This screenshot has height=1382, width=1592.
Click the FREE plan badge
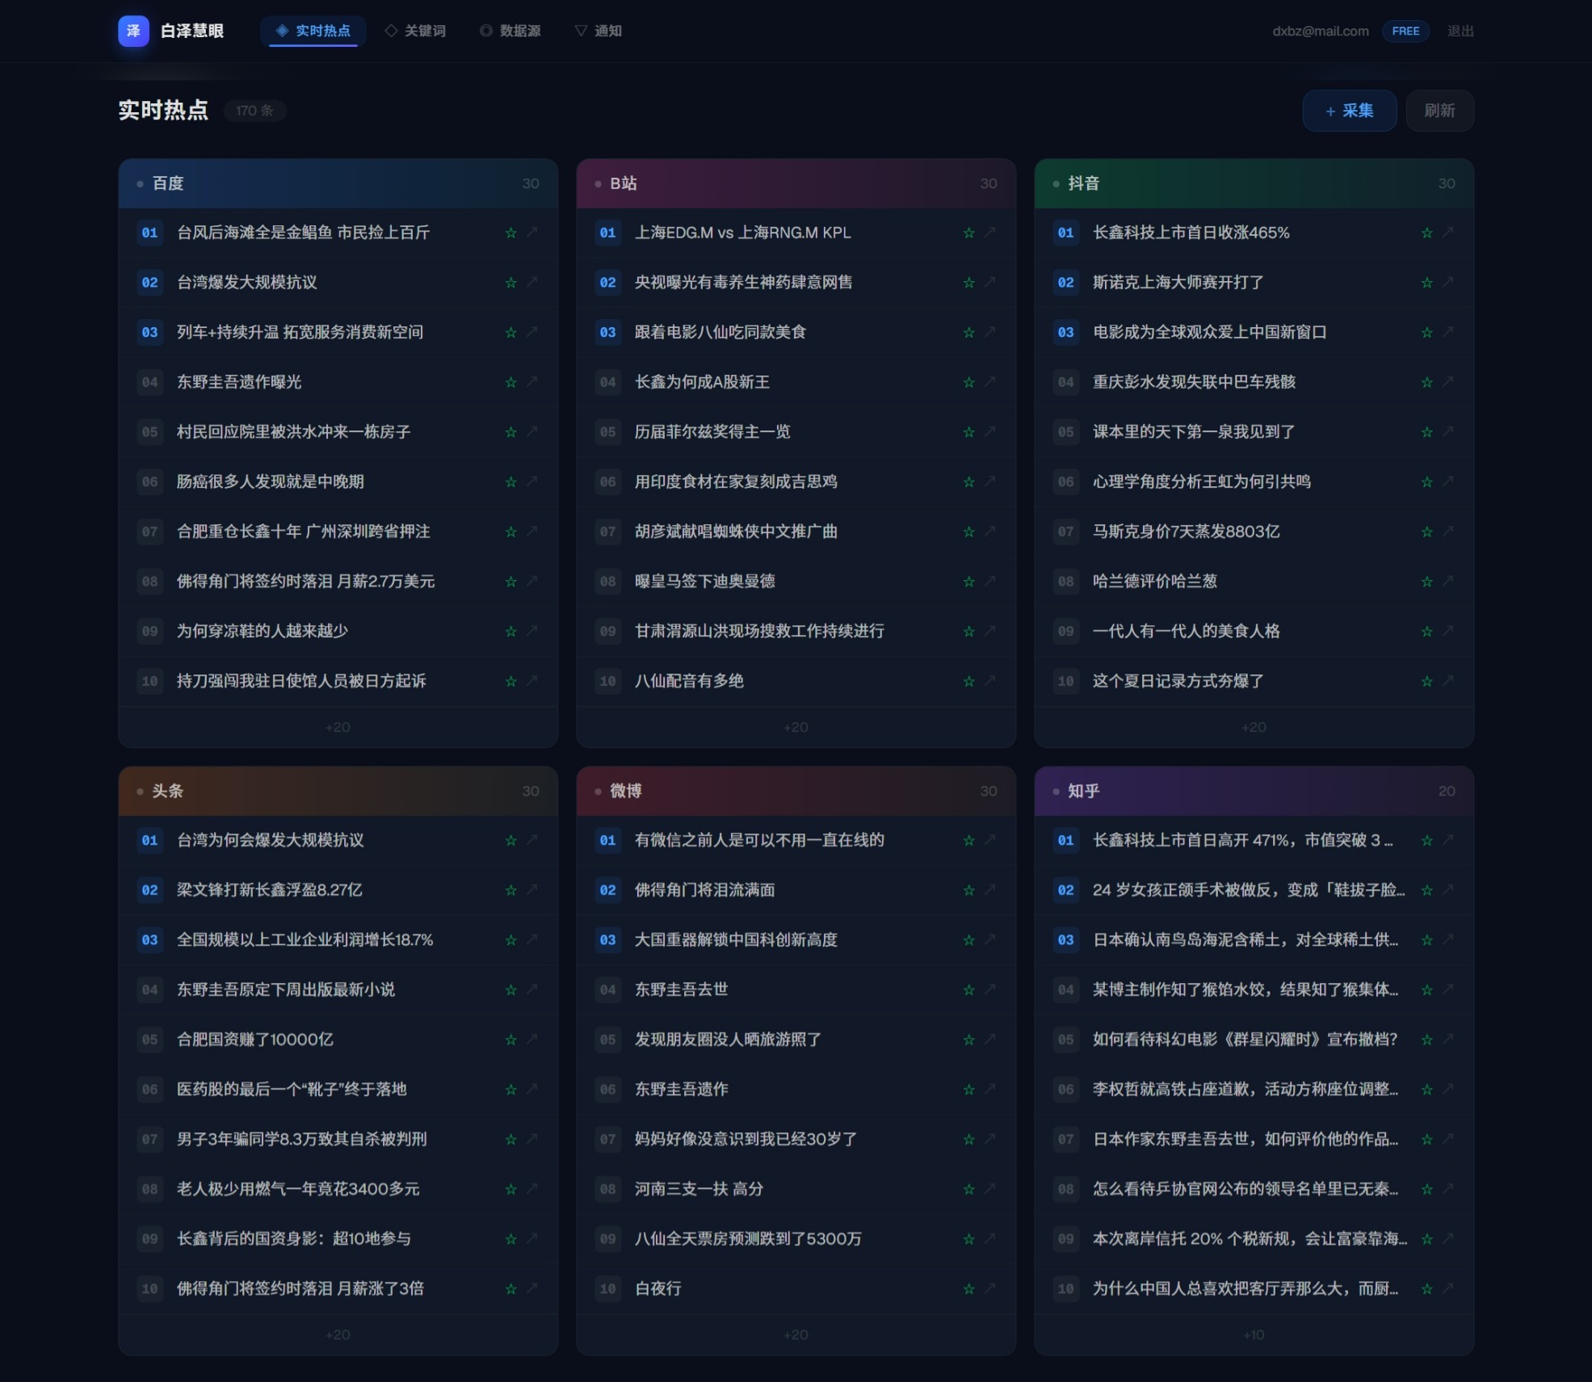(x=1405, y=31)
